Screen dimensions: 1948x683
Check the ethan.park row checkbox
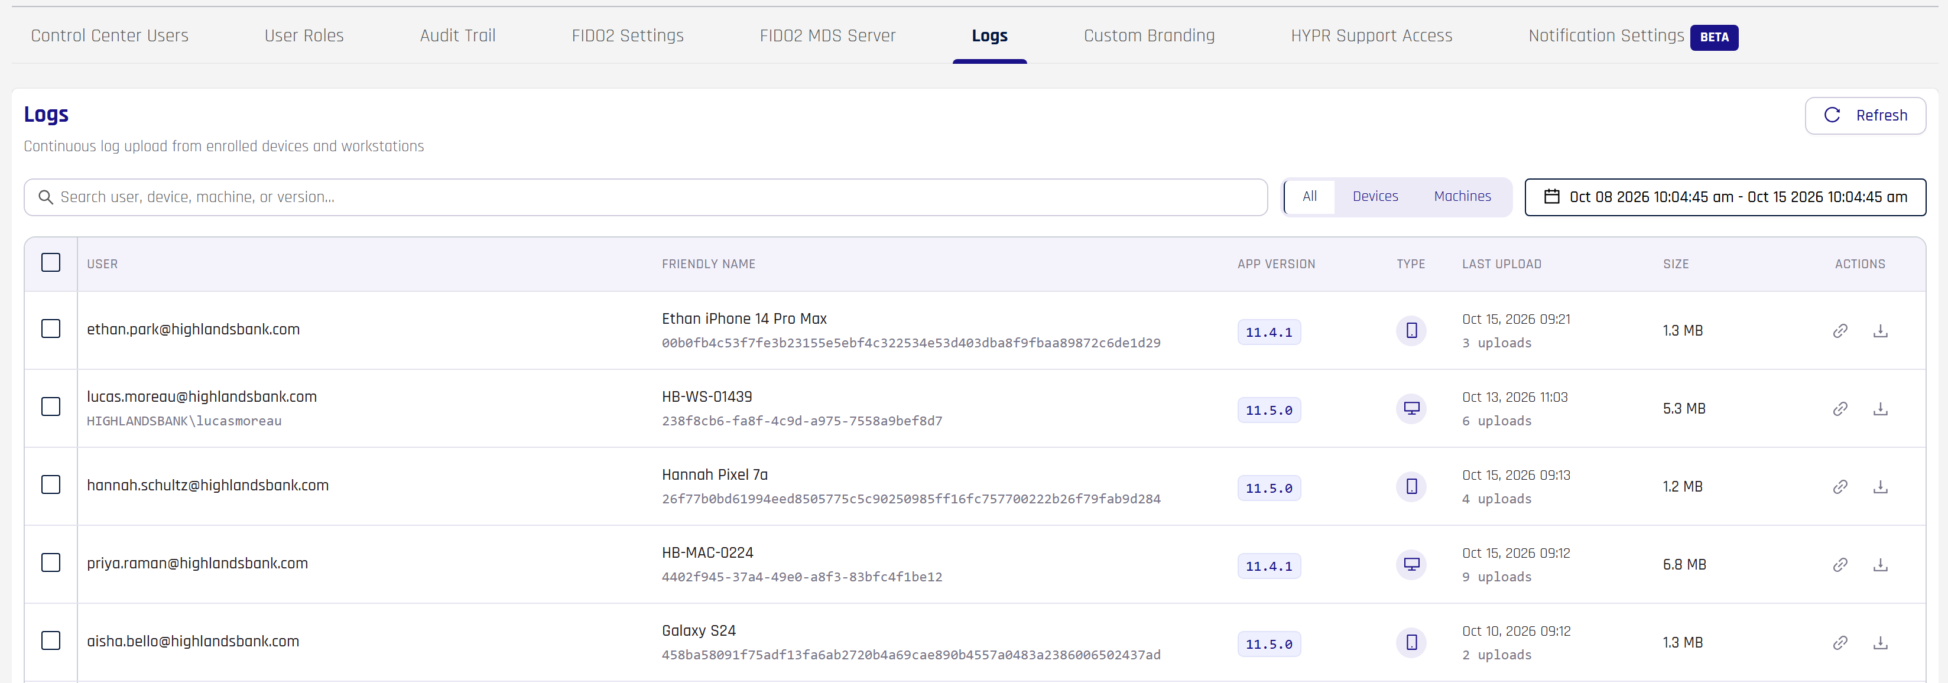pos(51,329)
